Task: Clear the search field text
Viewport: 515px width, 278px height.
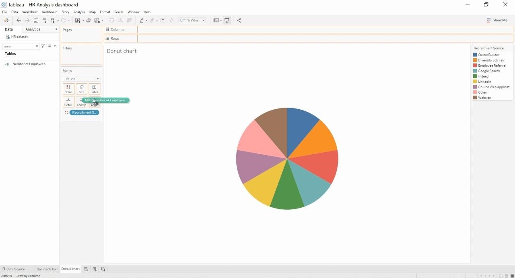Action: [x=37, y=46]
